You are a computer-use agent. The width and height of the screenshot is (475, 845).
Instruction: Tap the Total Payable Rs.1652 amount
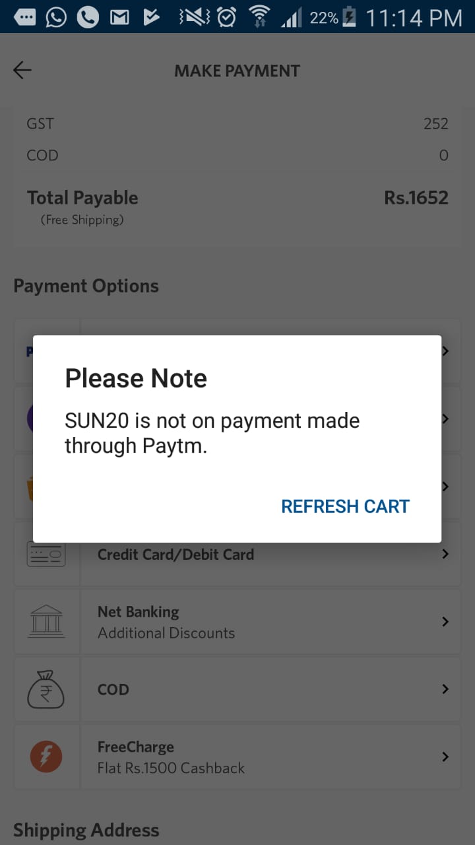416,197
